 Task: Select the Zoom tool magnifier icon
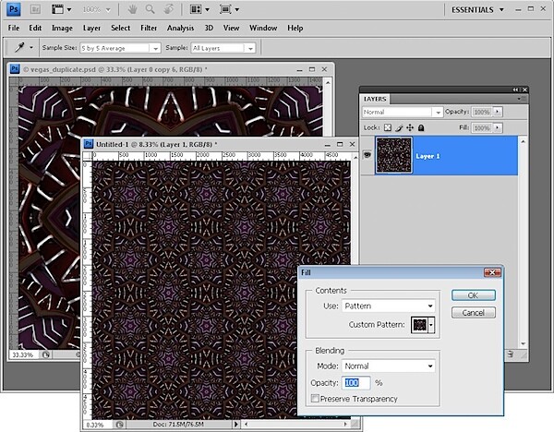(x=151, y=9)
